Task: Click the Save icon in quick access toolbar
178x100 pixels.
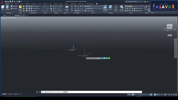Action: [10, 2]
